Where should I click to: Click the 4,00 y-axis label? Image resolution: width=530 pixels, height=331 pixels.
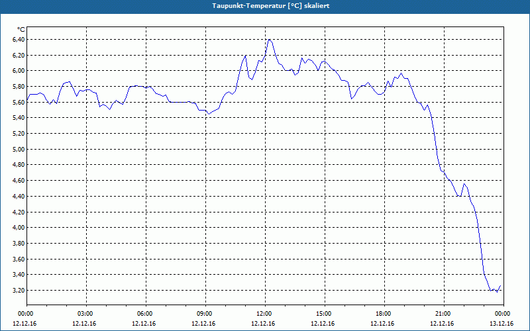pyautogui.click(x=19, y=227)
